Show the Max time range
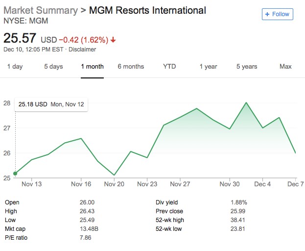305x251 pixels. point(285,67)
